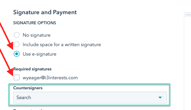Click the "No signature" label text
This screenshot has width=191, height=110.
(36, 35)
